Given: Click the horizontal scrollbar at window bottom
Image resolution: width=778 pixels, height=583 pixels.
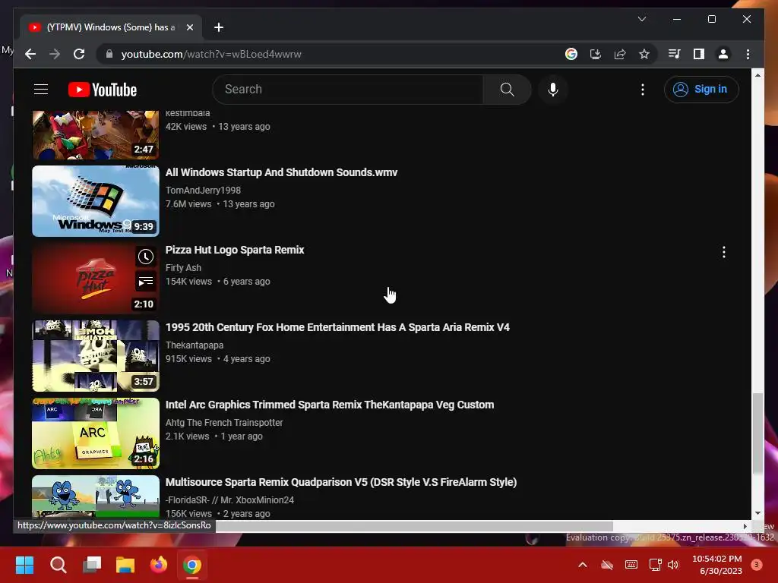Looking at the screenshot, I should 414,526.
